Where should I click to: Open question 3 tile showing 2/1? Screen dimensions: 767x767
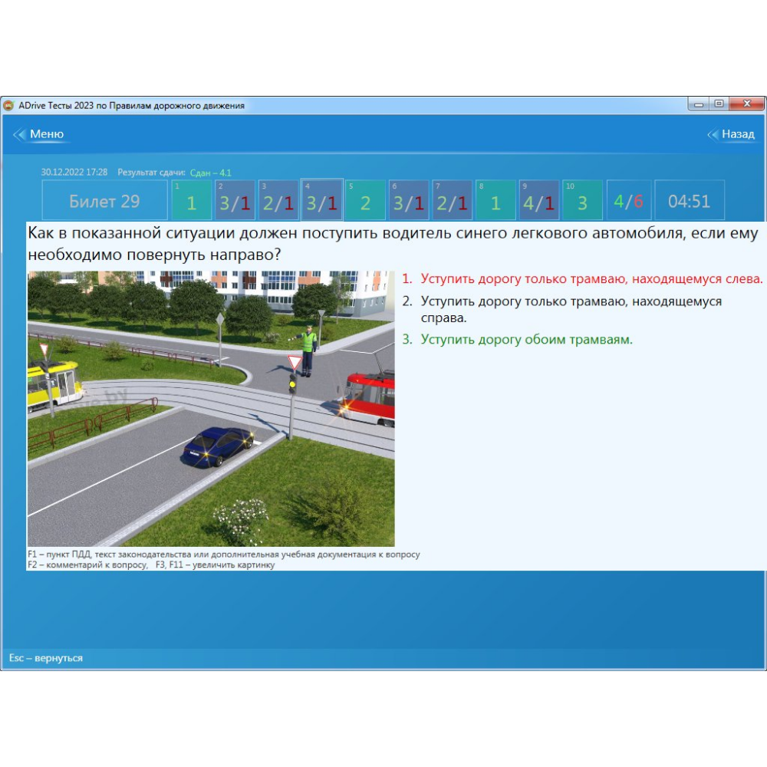tap(278, 200)
